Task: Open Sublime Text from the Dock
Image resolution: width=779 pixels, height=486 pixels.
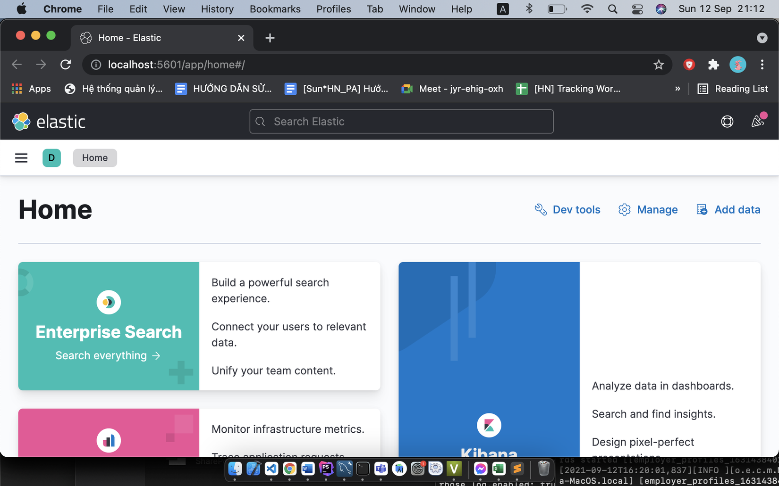Action: (517, 469)
